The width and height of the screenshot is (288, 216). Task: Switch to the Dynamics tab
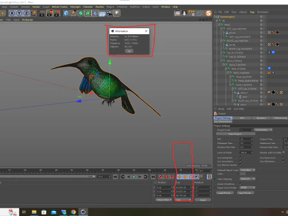(261, 118)
